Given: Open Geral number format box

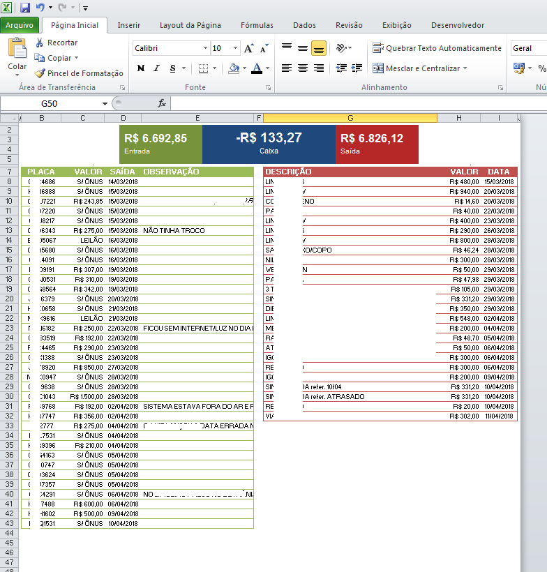Looking at the screenshot, I should click(x=528, y=48).
